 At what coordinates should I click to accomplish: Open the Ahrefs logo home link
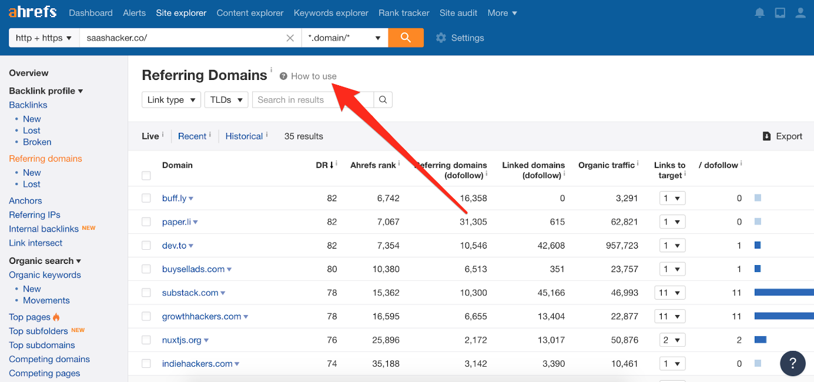pyautogui.click(x=33, y=12)
